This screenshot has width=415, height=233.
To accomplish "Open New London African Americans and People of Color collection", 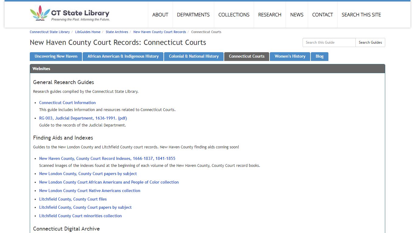I will (109, 182).
